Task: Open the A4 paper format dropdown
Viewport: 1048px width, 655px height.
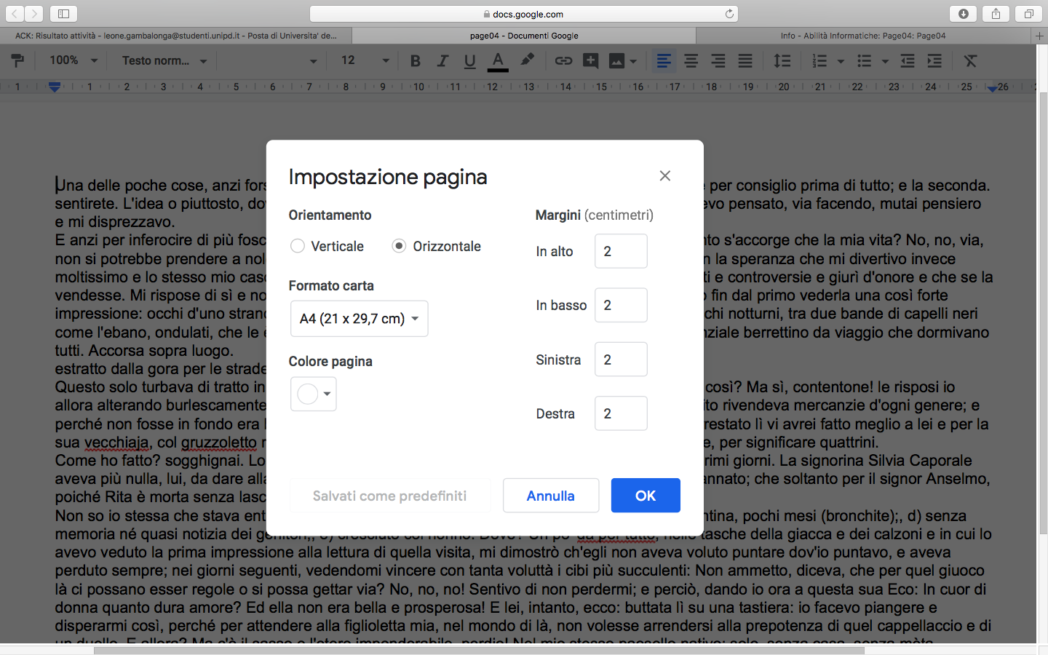Action: click(359, 319)
